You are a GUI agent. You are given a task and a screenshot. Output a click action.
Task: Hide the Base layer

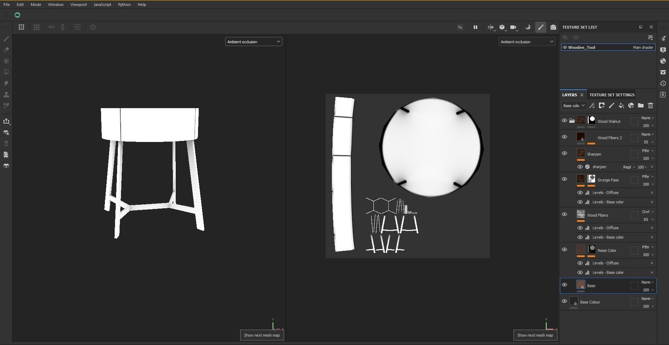point(564,285)
